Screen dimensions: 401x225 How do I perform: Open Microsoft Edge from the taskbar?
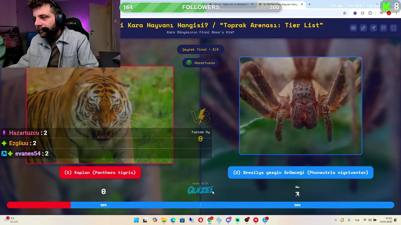click(173, 220)
